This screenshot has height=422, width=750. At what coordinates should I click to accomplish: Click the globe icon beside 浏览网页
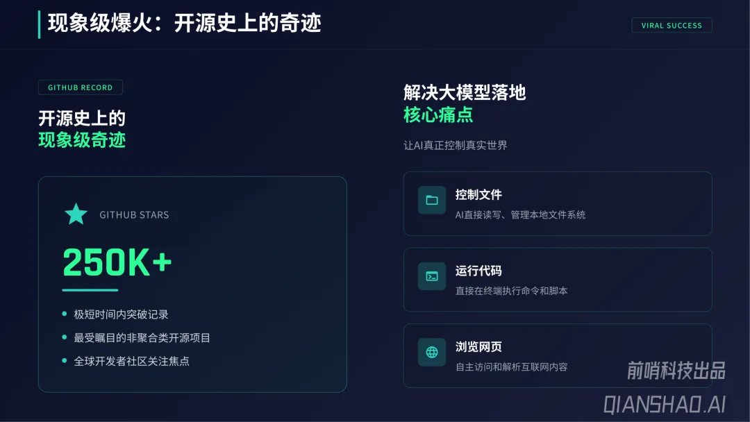tap(432, 352)
